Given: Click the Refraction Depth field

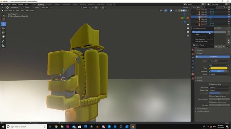Looking at the screenshot, I should tap(219, 99).
